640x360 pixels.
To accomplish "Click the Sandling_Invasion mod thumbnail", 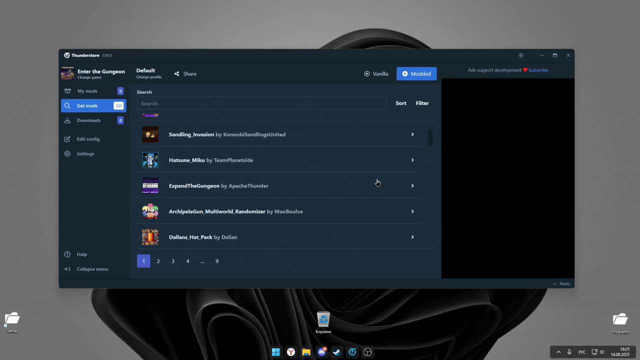I will pos(150,134).
